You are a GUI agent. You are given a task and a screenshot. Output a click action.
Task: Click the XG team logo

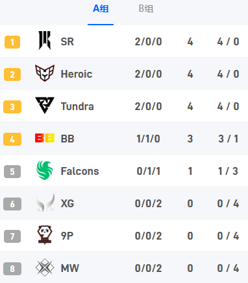[x=45, y=203]
